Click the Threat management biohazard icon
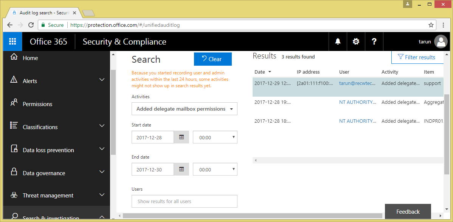This screenshot has height=222, width=453. coord(14,195)
